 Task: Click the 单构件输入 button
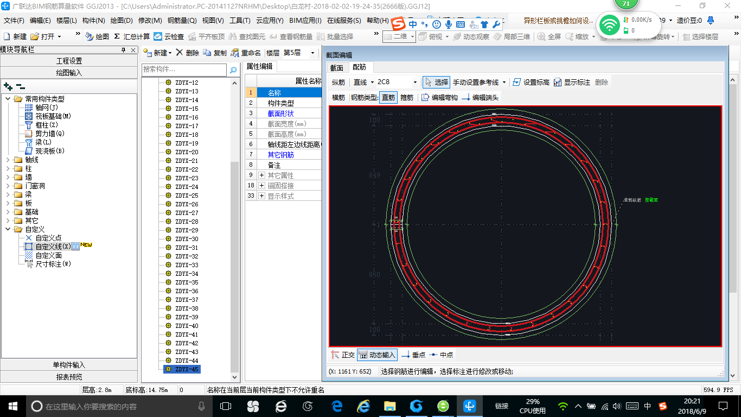(69, 365)
